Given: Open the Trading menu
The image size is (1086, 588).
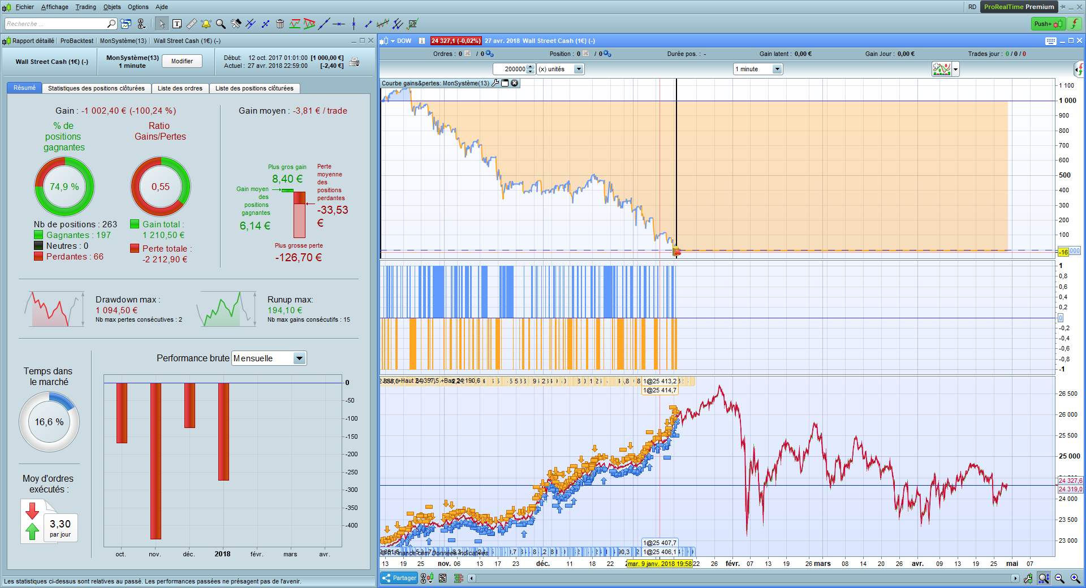Looking at the screenshot, I should 86,7.
